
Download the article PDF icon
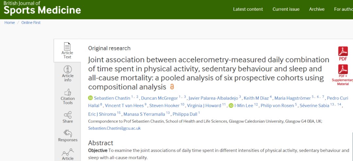pyautogui.click(x=343, y=51)
